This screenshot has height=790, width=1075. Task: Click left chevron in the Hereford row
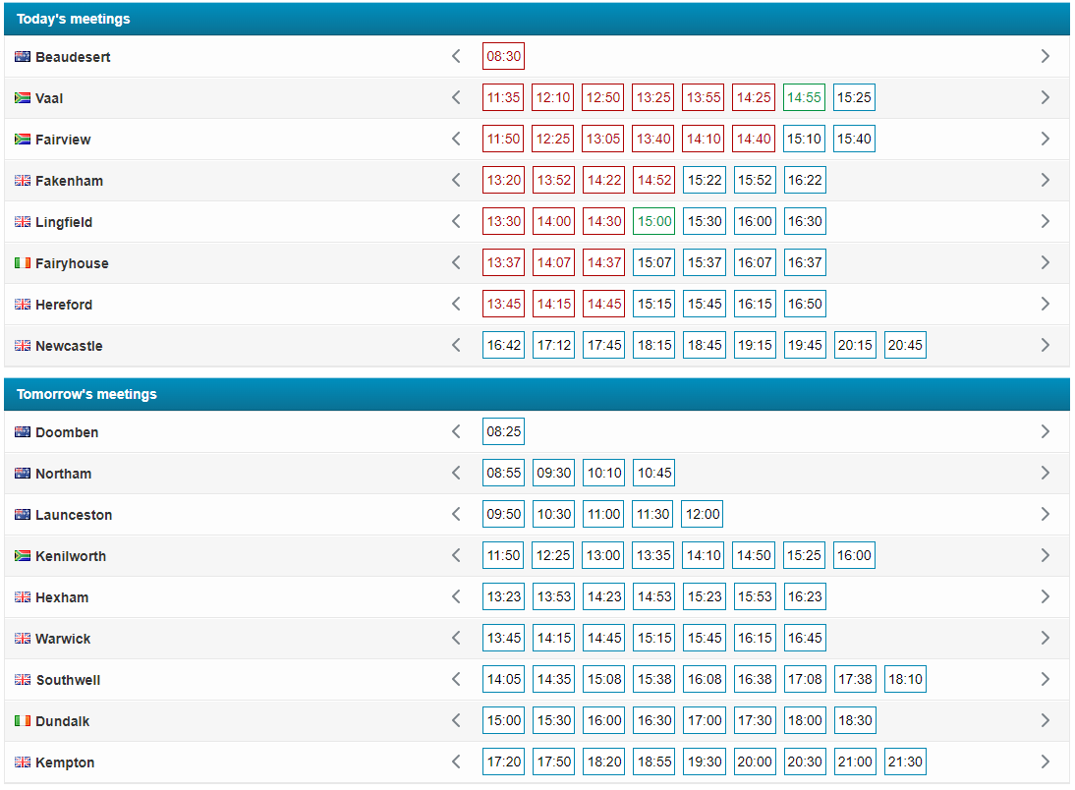456,304
